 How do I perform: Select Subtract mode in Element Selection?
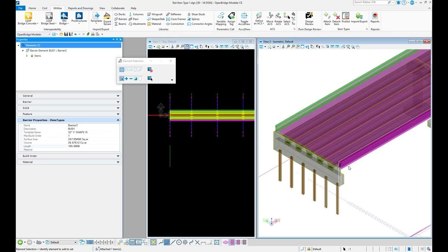coord(131,79)
